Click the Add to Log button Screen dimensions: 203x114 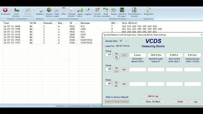153,96
